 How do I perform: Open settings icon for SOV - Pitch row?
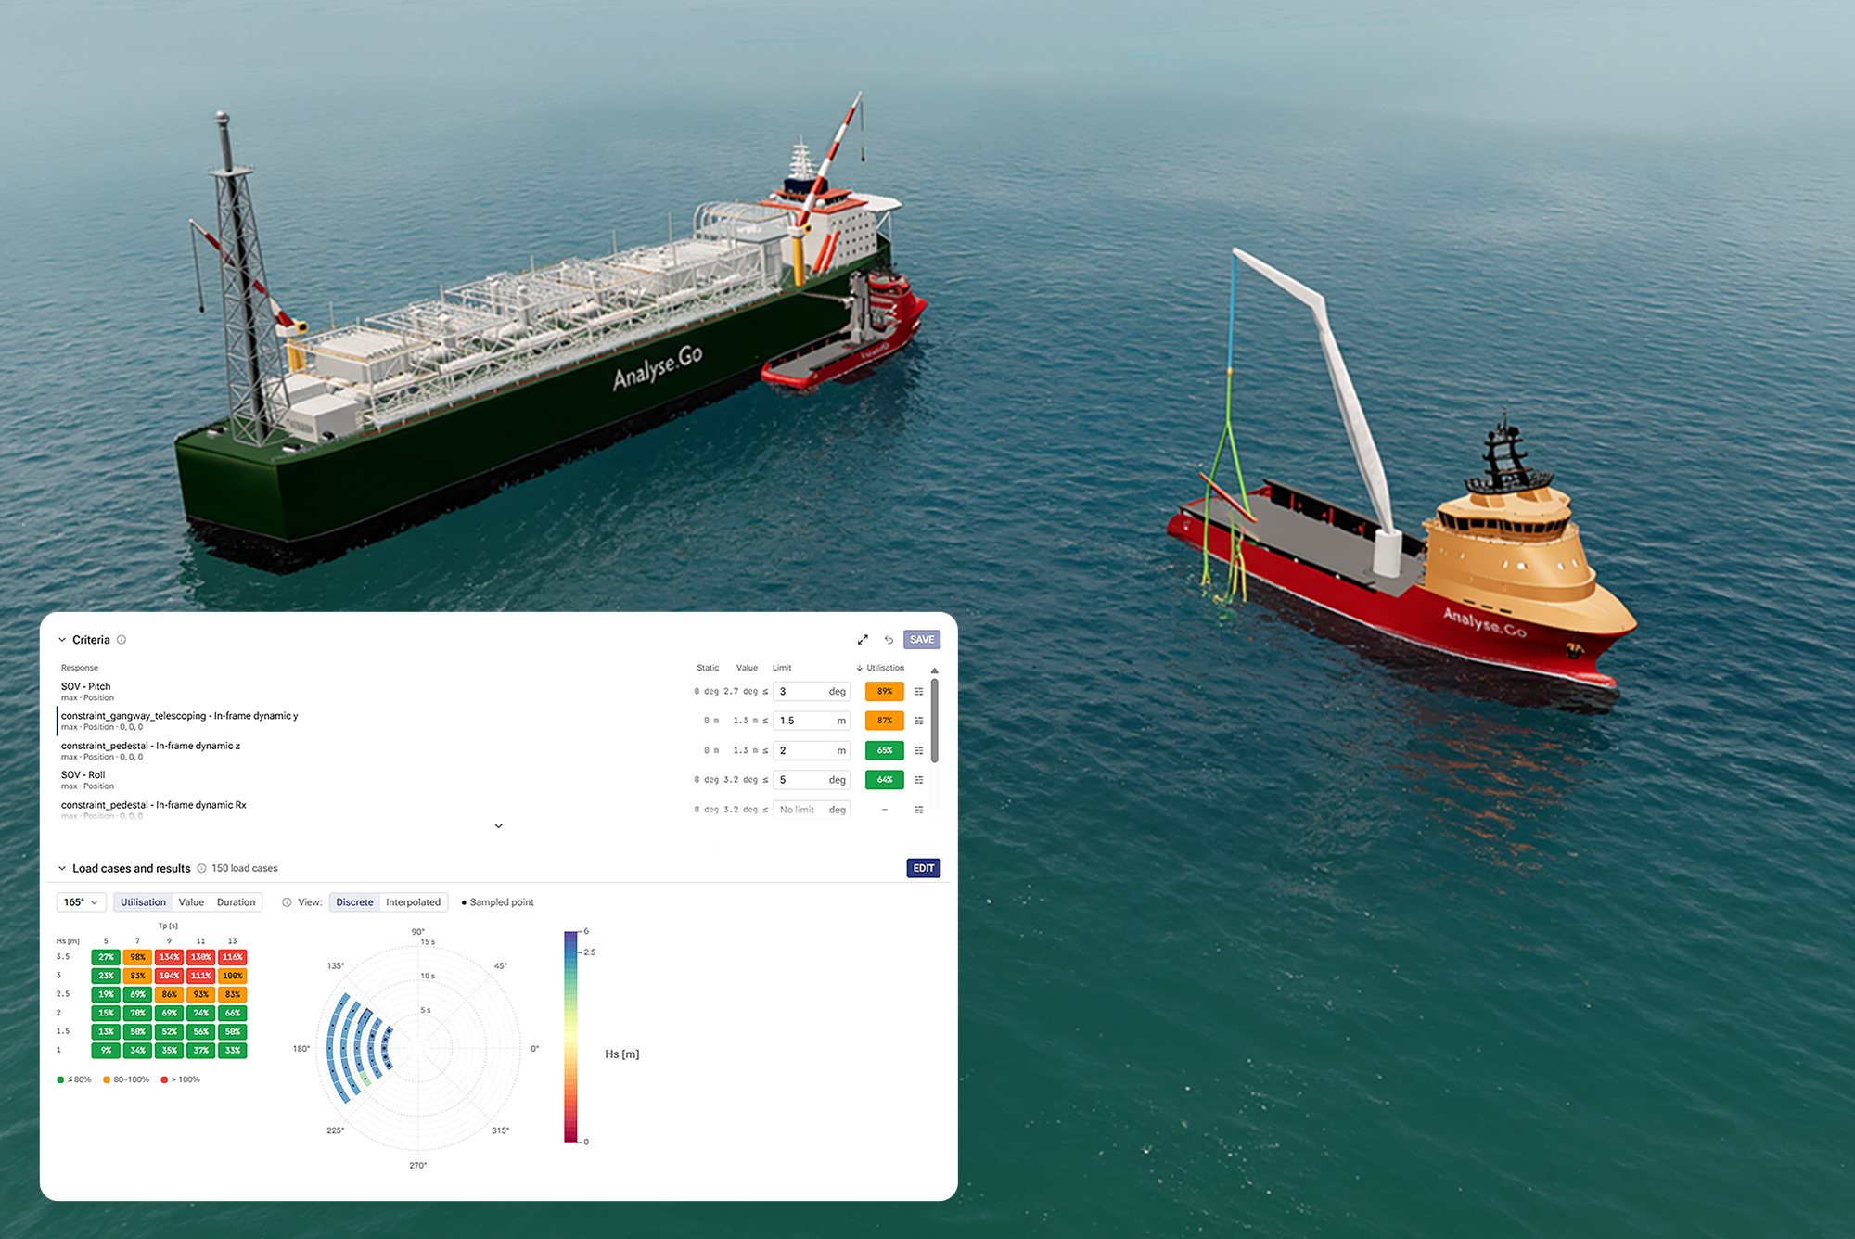point(919,692)
